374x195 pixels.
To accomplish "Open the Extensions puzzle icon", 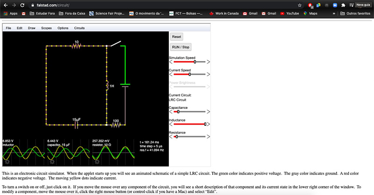I will coord(343,5).
